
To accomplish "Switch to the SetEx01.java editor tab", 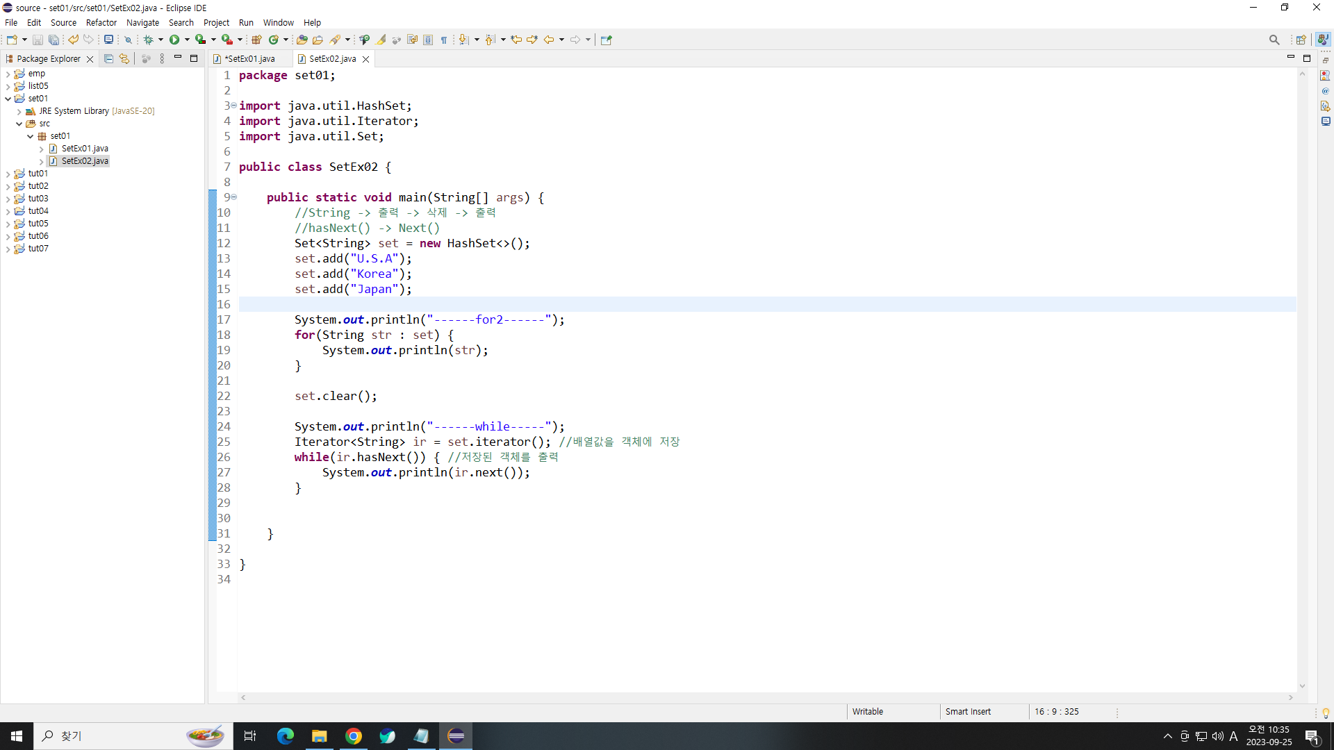I will click(x=250, y=59).
